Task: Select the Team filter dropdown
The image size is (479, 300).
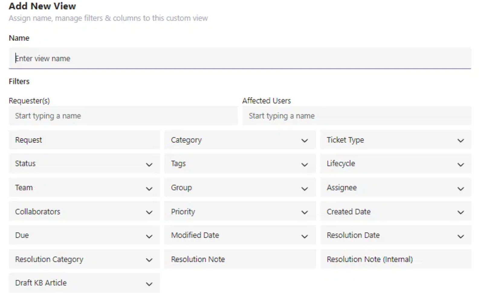Action: 84,188
